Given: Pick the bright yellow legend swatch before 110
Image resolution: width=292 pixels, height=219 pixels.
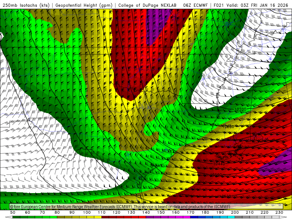Looking at the screenshot, I should click(98, 217).
